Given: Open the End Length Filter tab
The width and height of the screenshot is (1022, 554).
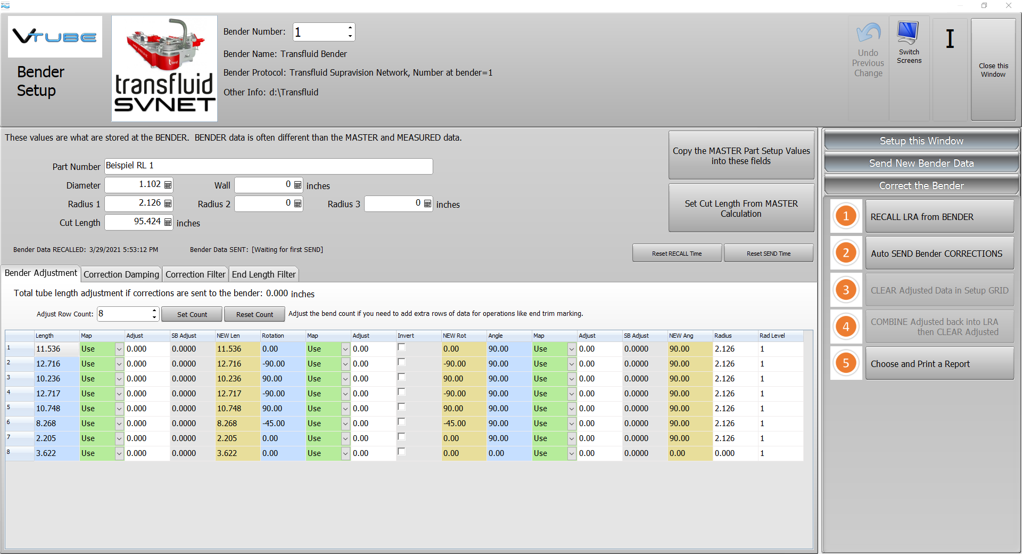Looking at the screenshot, I should (x=263, y=274).
